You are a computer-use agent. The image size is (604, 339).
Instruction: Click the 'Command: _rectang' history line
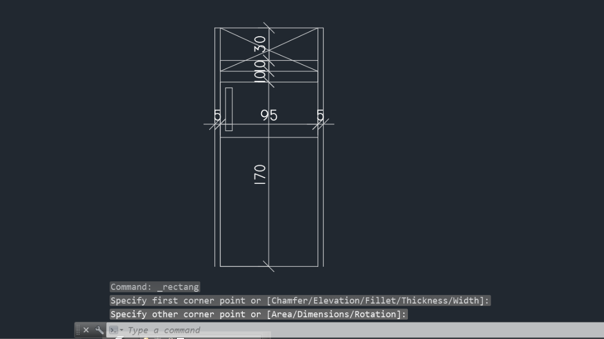point(155,287)
